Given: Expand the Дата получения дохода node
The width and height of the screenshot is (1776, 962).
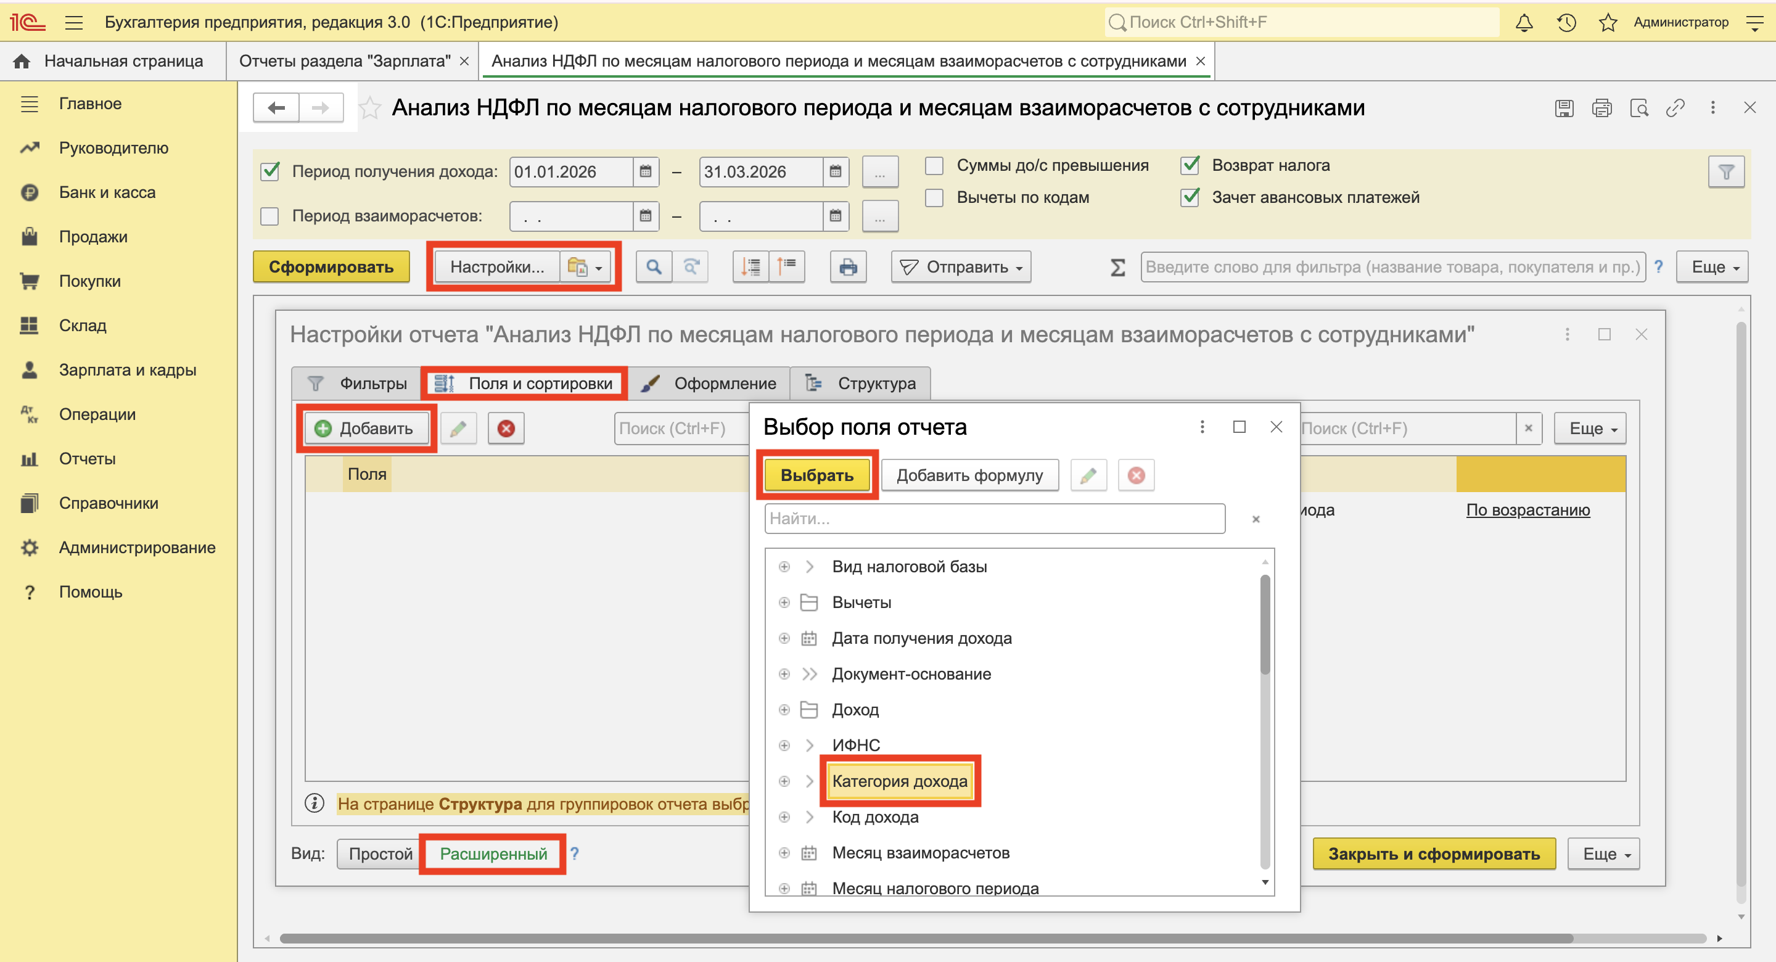Looking at the screenshot, I should tap(784, 639).
